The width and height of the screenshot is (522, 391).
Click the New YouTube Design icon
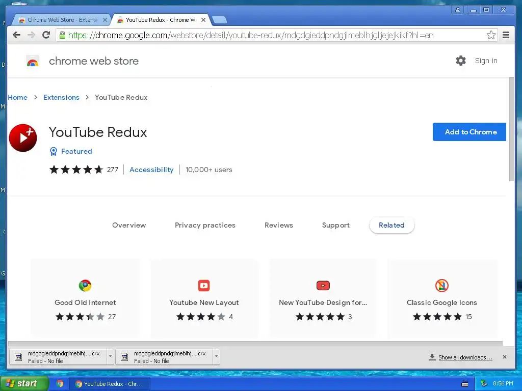coord(323,285)
